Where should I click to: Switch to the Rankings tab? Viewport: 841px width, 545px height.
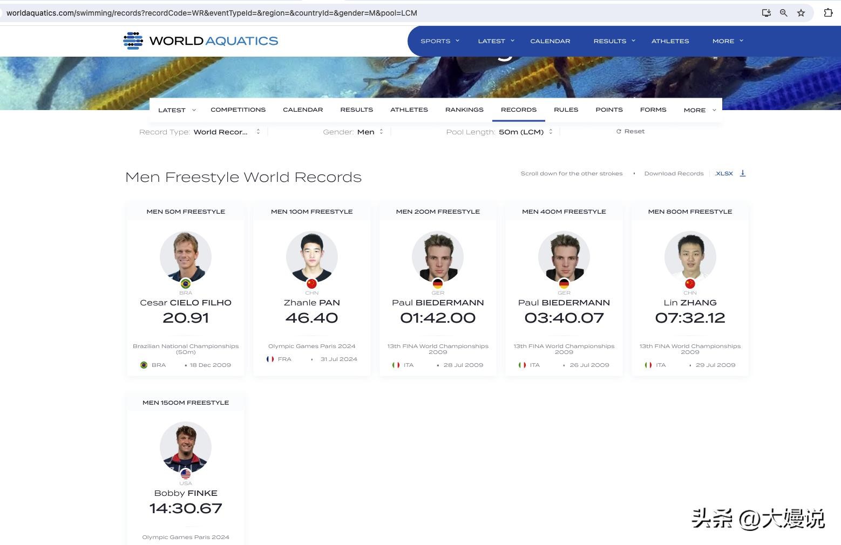464,110
